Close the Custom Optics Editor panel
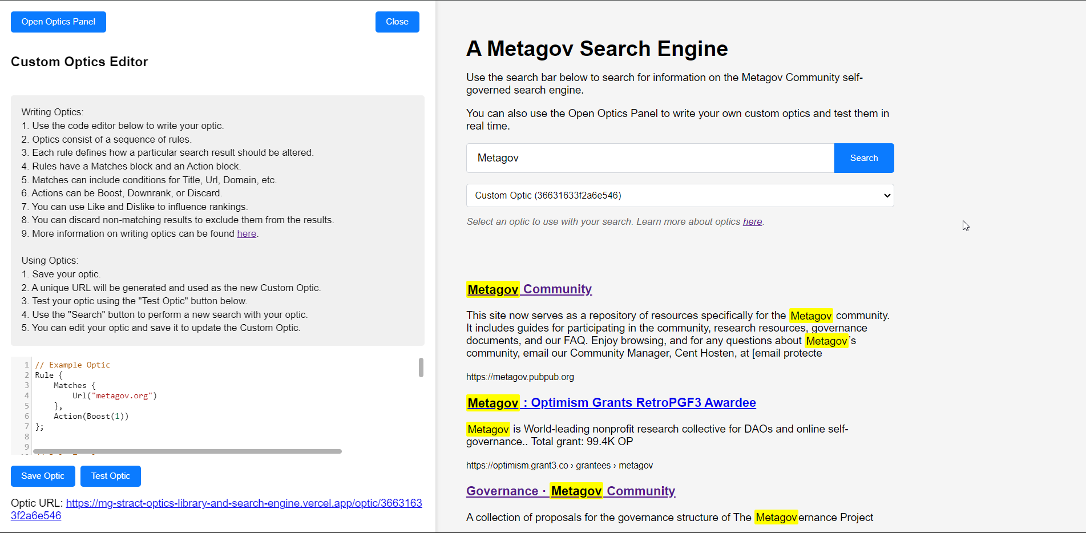The image size is (1086, 533). tap(397, 22)
